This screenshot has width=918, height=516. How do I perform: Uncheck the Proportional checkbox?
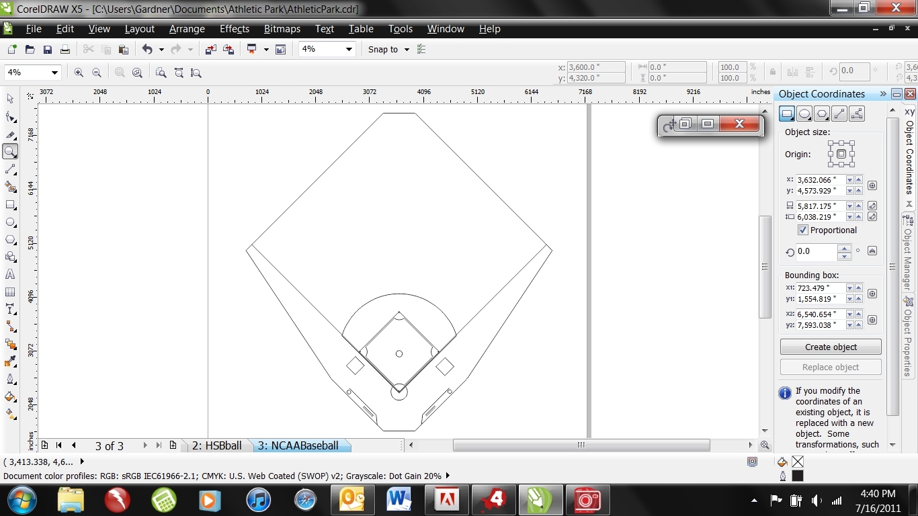point(802,230)
